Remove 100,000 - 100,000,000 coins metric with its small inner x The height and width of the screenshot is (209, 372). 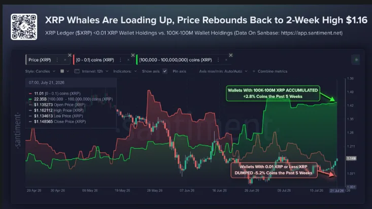[x=226, y=60]
